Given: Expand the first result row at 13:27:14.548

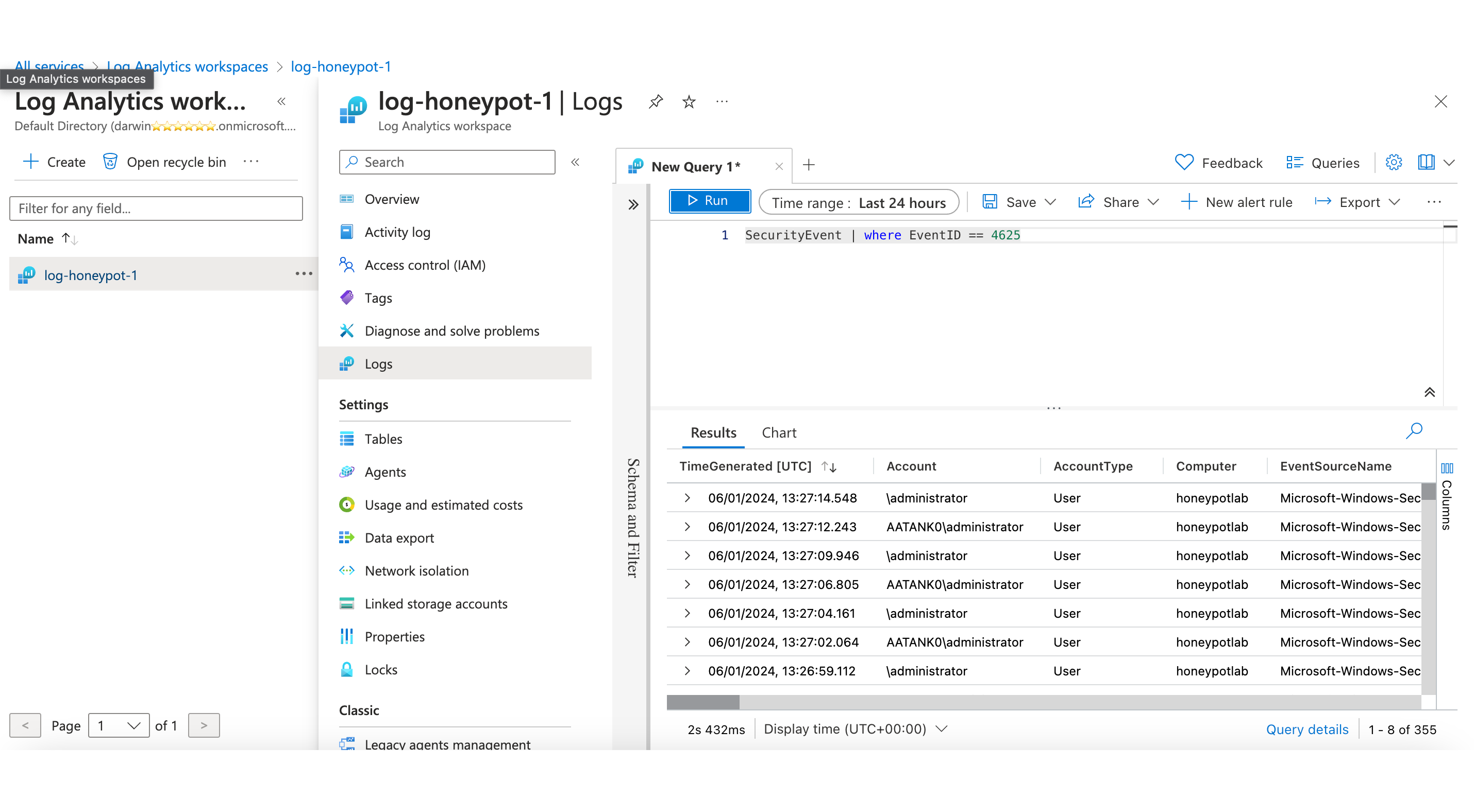Looking at the screenshot, I should pos(687,498).
